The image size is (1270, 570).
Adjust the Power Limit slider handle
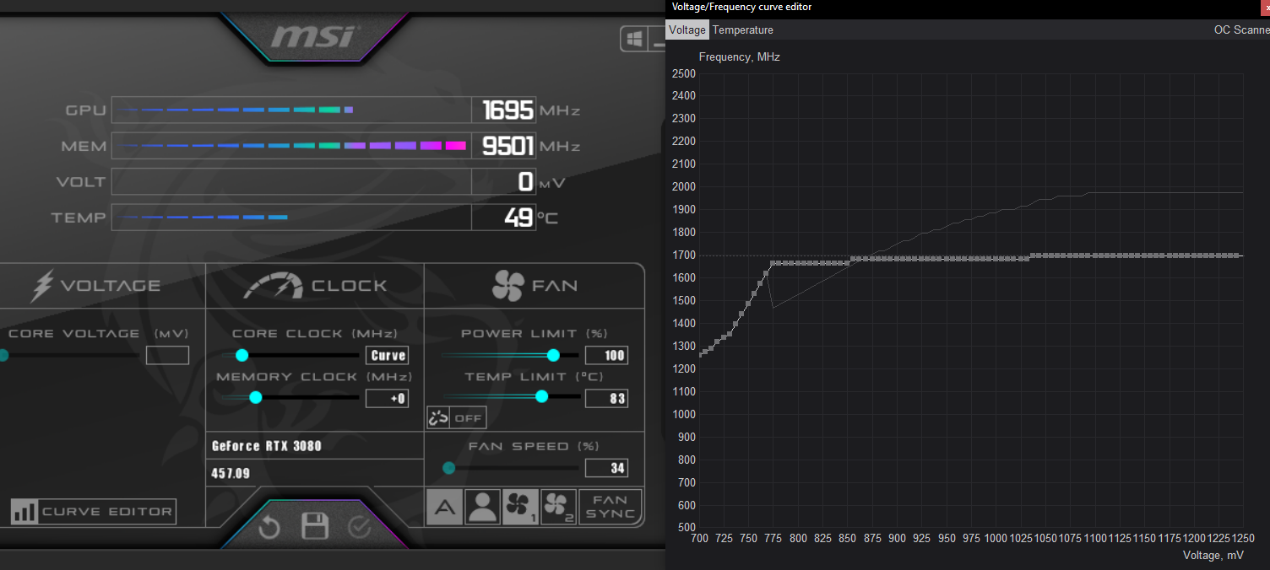point(553,355)
